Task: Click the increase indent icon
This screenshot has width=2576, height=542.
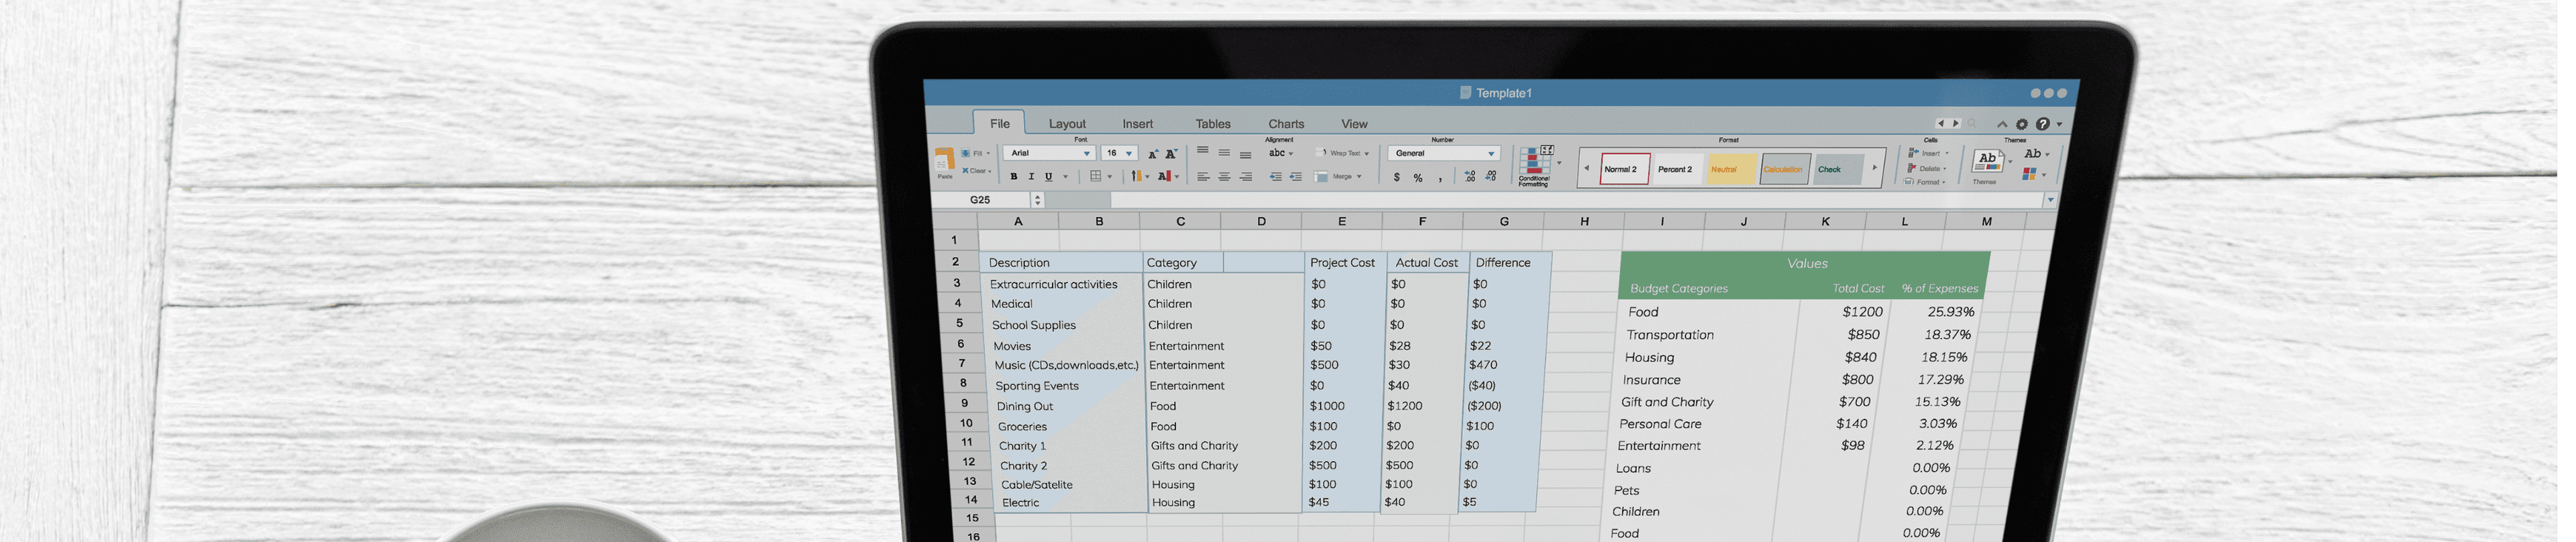Action: click(x=1296, y=177)
